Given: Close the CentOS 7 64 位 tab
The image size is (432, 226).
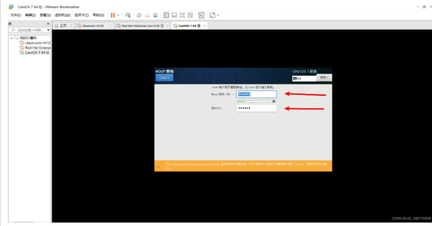Looking at the screenshot, I should [x=205, y=25].
